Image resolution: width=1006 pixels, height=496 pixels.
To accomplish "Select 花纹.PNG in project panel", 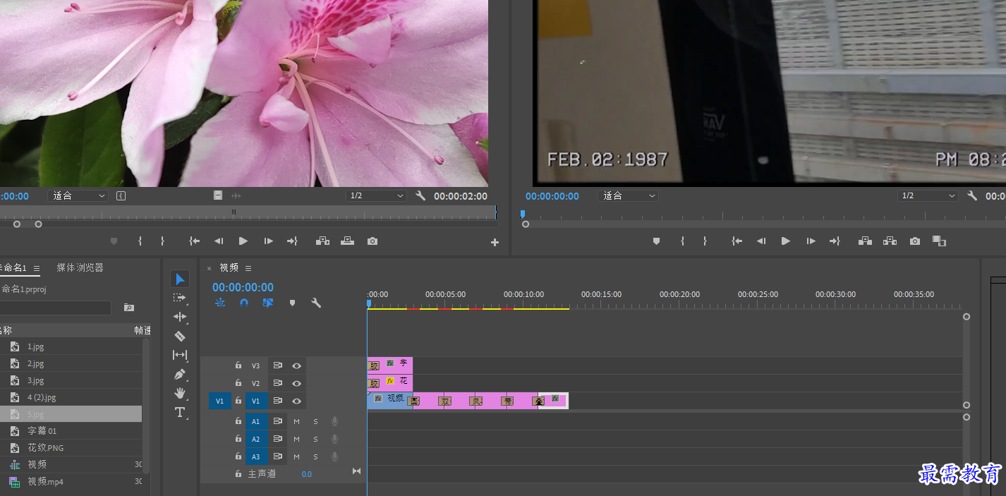I will click(x=46, y=447).
